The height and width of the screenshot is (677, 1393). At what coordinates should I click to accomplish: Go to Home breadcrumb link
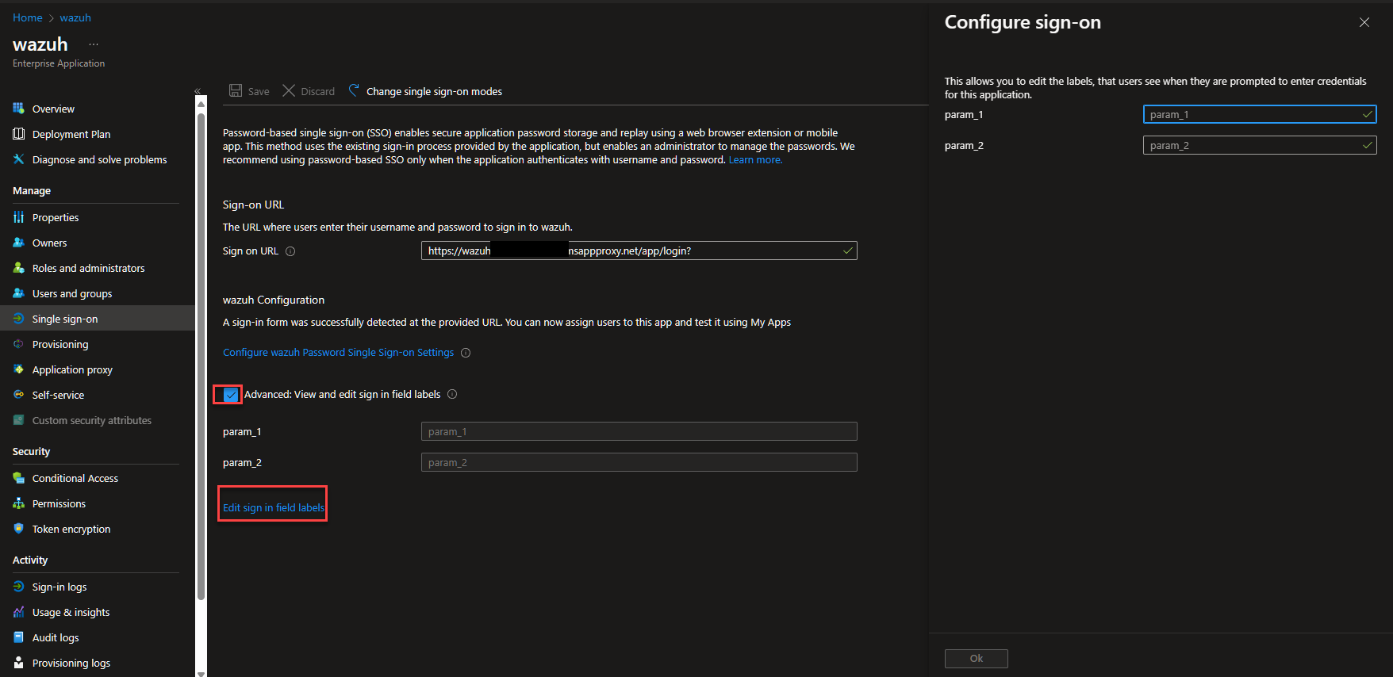tap(28, 17)
